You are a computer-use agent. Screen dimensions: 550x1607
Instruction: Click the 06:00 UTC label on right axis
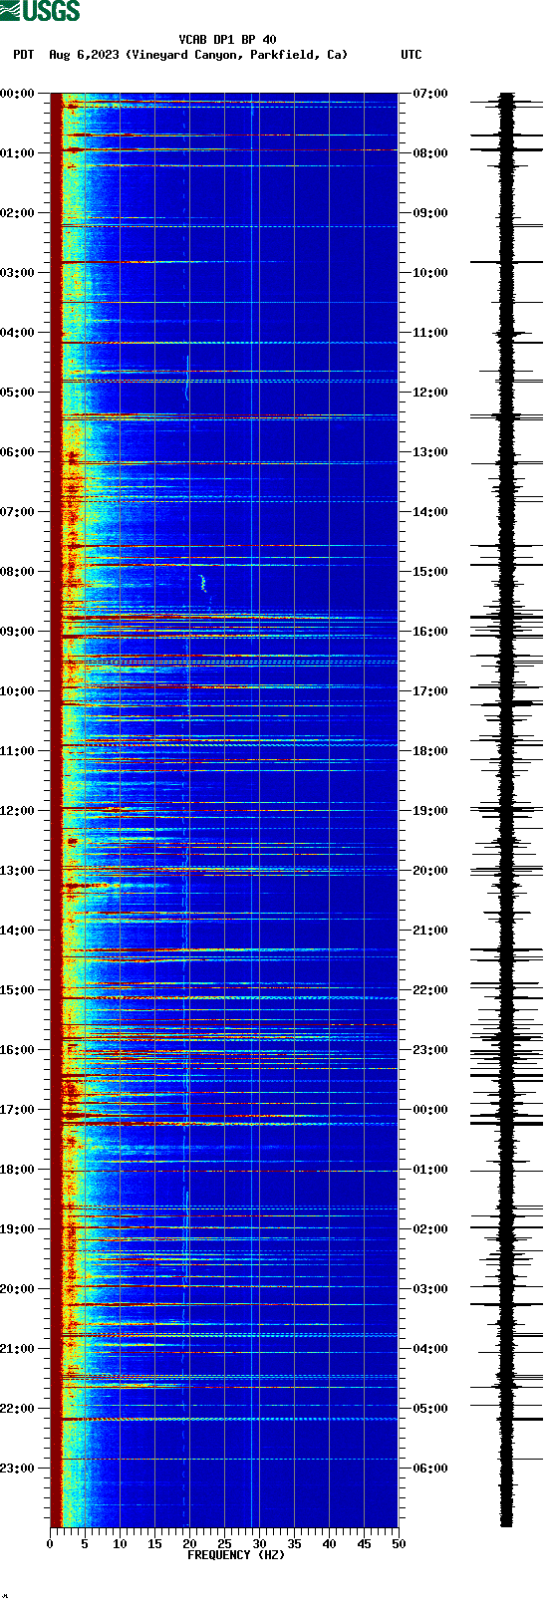430,1469
